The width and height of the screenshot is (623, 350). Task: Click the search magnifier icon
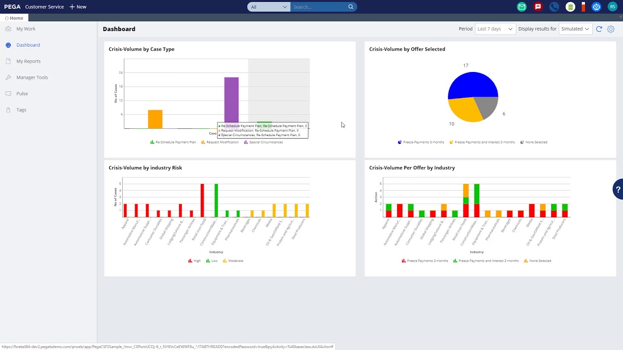pos(350,7)
